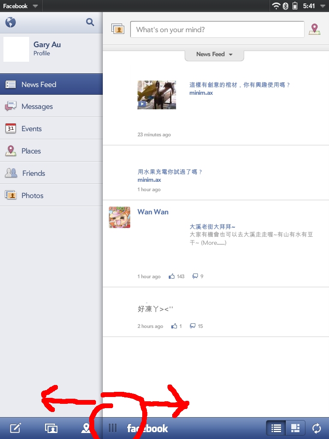Open minim.ax link under the video post
This screenshot has height=439, width=329.
(x=201, y=93)
